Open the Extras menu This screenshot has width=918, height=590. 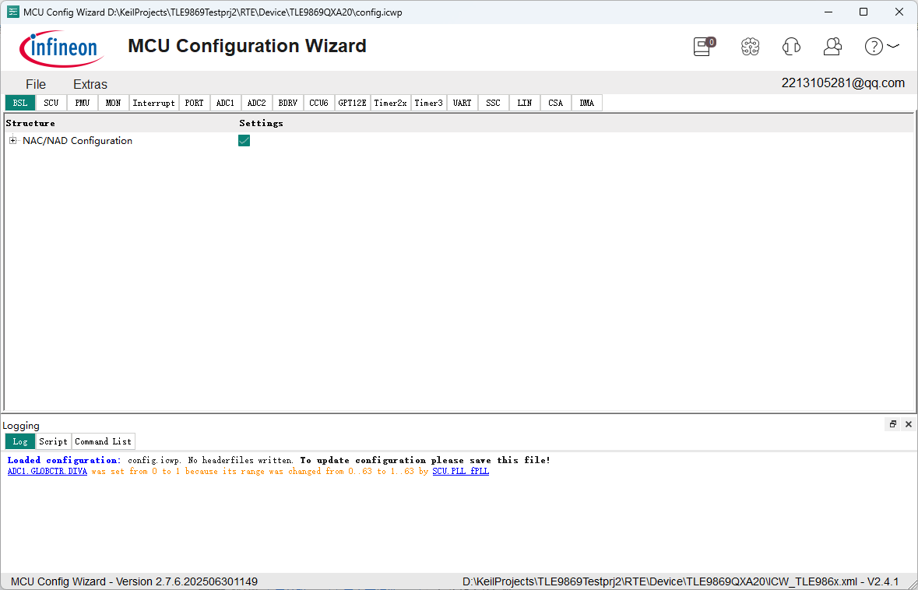tap(90, 84)
